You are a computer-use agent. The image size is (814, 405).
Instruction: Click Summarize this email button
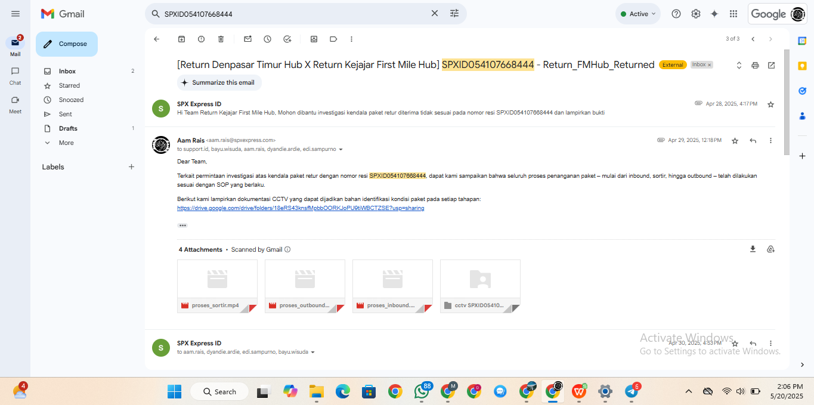point(219,82)
